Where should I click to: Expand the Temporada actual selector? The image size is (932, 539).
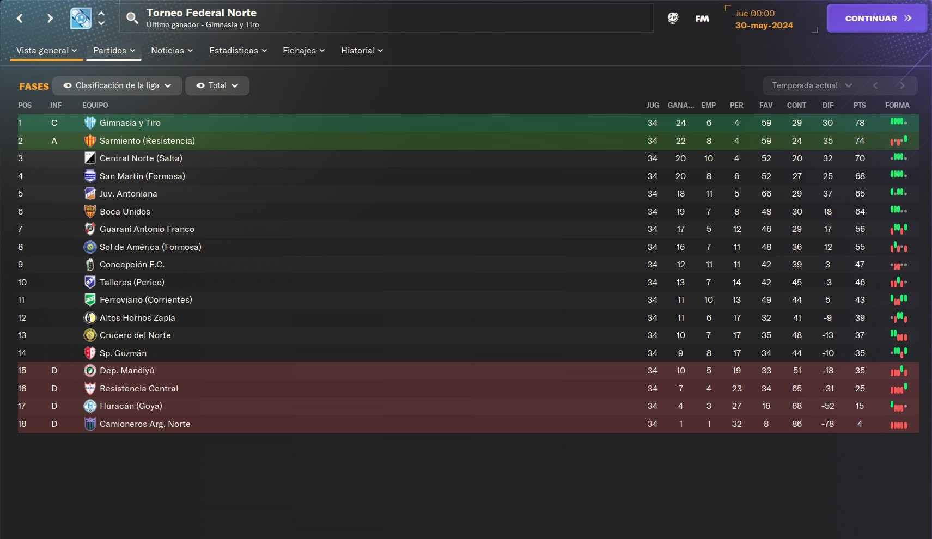812,85
